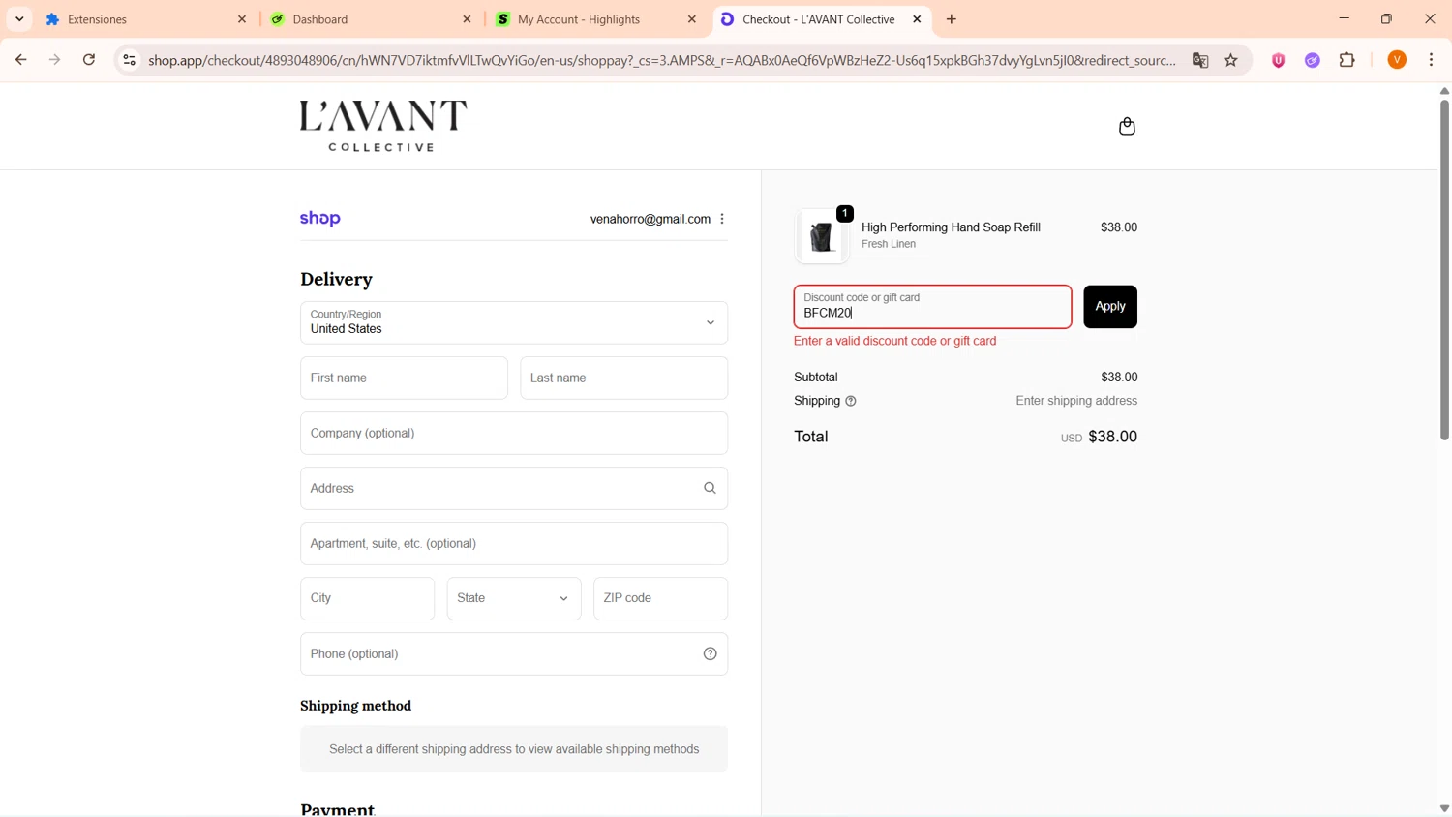Click the address search magnifier icon

[x=710, y=489]
